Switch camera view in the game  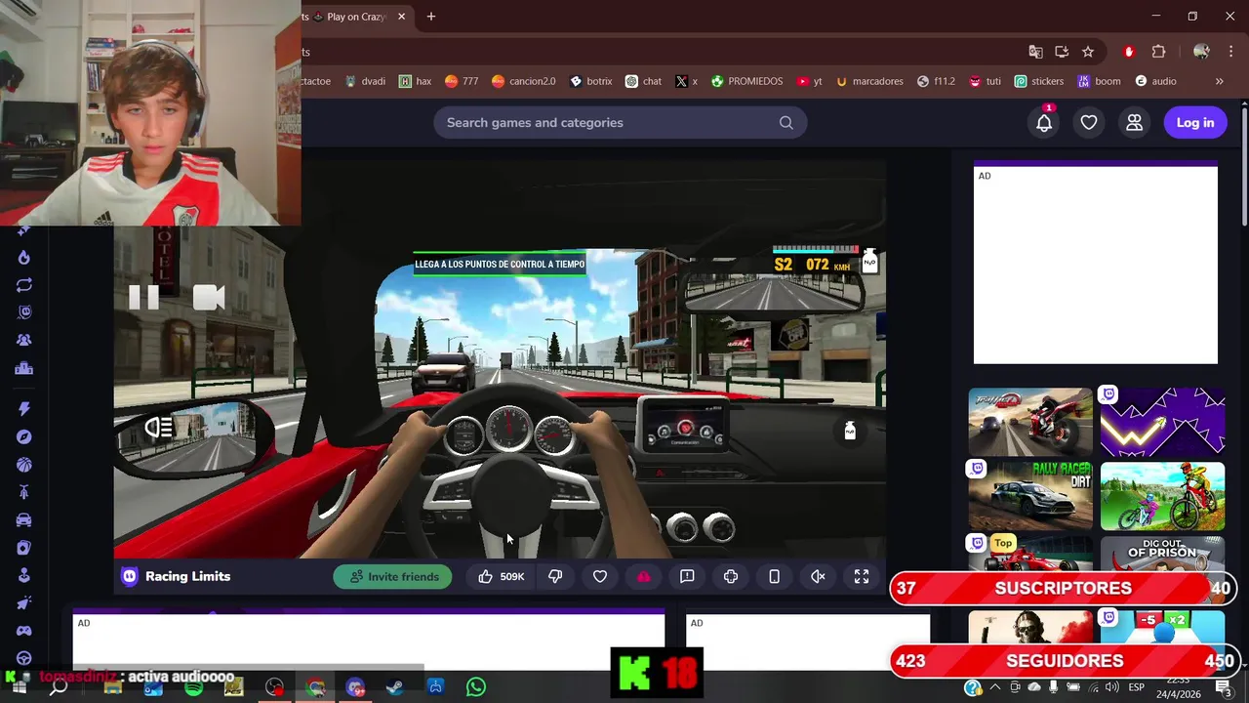click(209, 298)
